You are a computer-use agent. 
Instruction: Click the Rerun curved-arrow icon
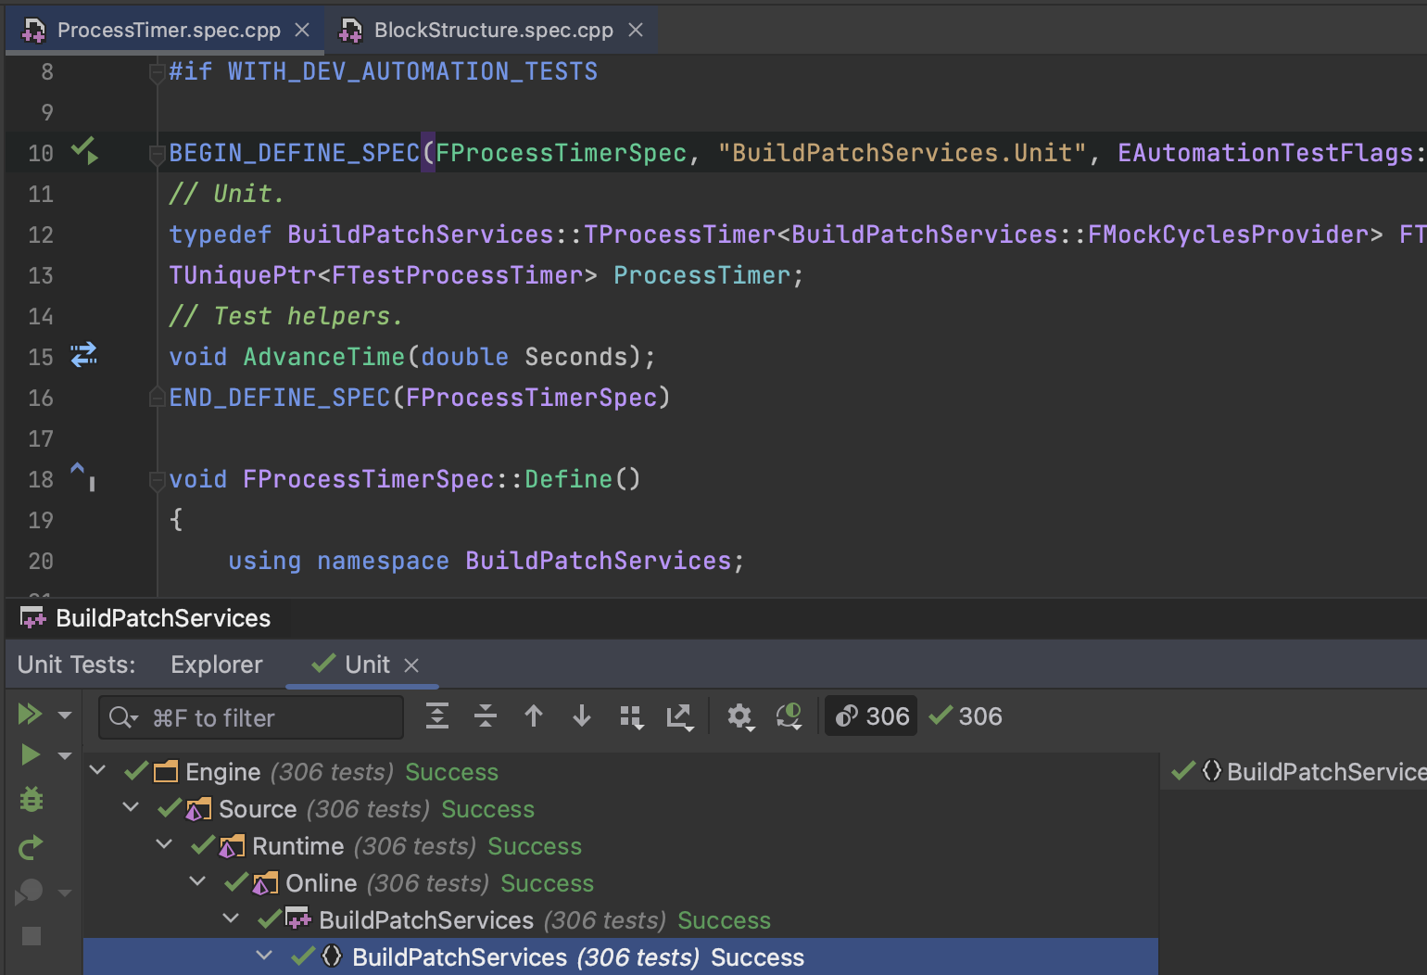click(31, 847)
